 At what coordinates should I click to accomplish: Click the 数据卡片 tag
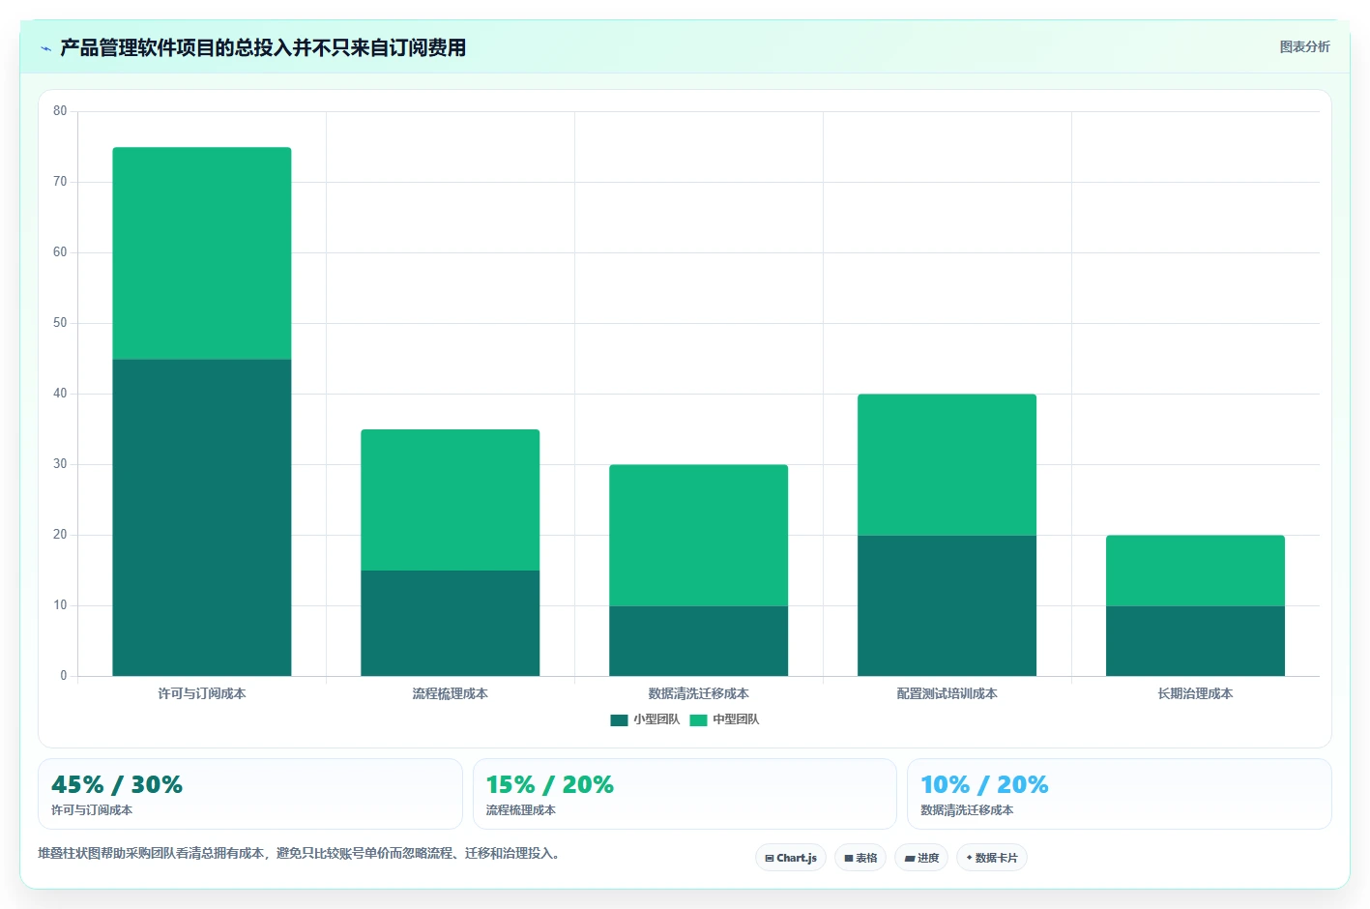click(992, 858)
